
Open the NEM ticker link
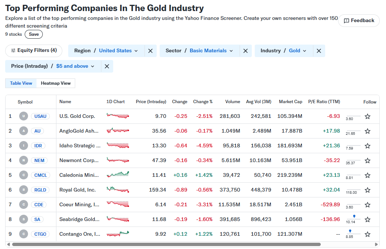(39, 161)
